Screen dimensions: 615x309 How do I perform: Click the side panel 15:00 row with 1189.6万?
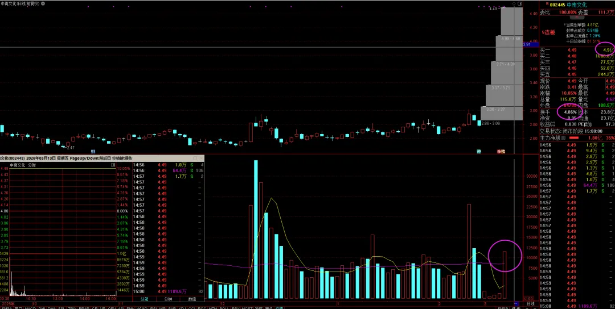point(577,306)
